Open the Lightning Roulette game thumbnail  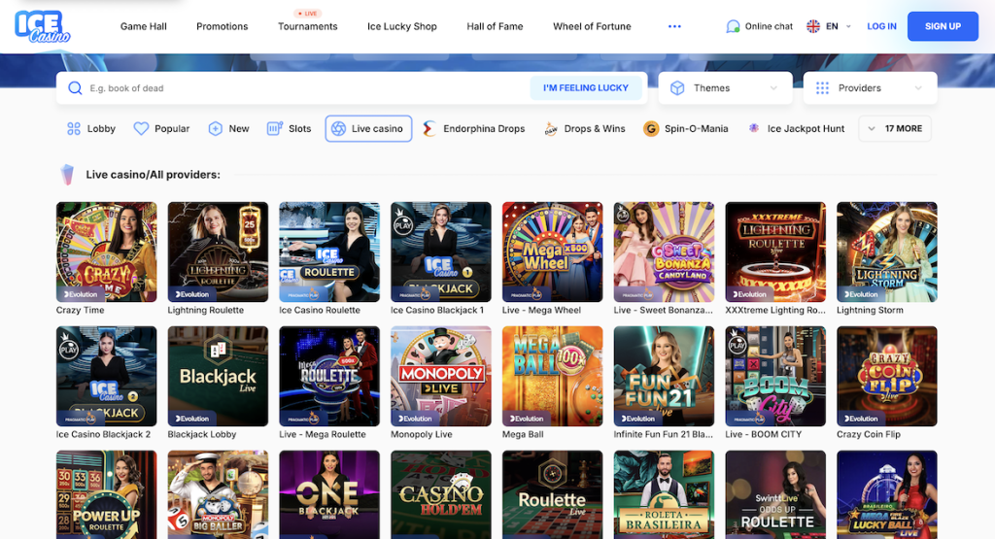218,252
